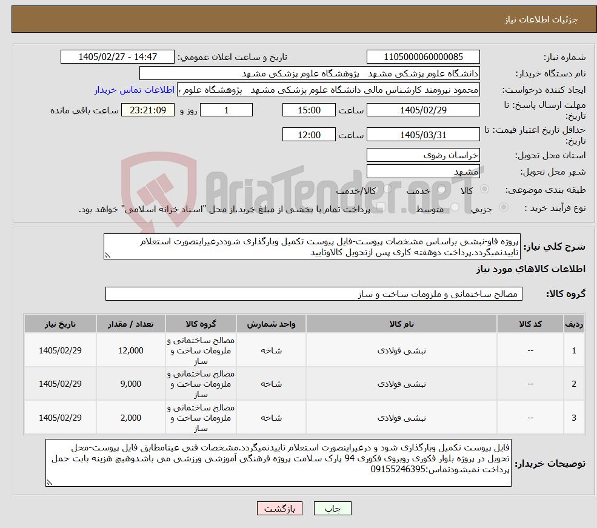Click the چاپ (print) button
Image resolution: width=597 pixels, height=528 pixels.
pyautogui.click(x=332, y=508)
